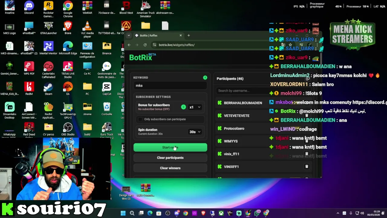Click the 'Participants (46)' heading
The image size is (387, 218).
coord(230,79)
